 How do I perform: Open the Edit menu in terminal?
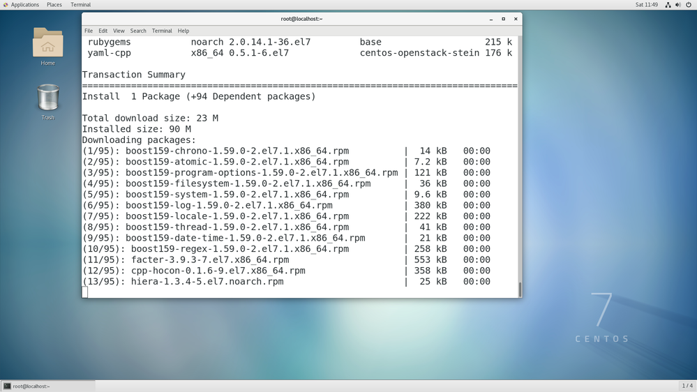pos(103,31)
